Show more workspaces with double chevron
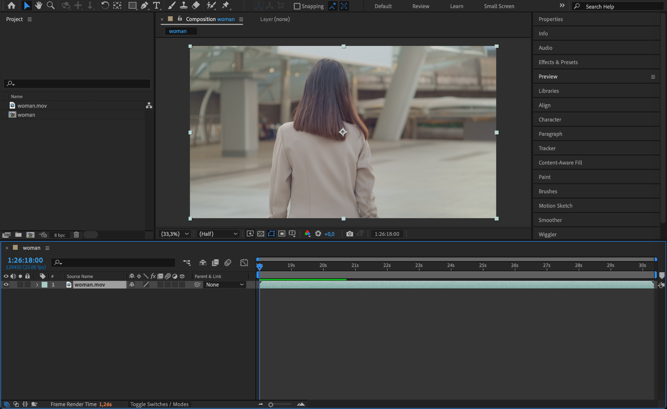This screenshot has height=409, width=667. point(562,6)
